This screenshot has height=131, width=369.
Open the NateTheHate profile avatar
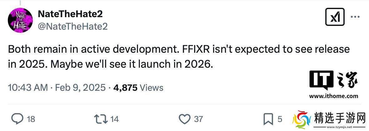pos(20,21)
